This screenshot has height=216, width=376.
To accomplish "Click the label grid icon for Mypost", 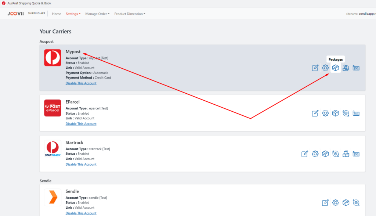I will 356,68.
